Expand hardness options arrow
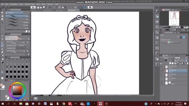Viewport: 189px width, 106px height. tap(27, 48)
